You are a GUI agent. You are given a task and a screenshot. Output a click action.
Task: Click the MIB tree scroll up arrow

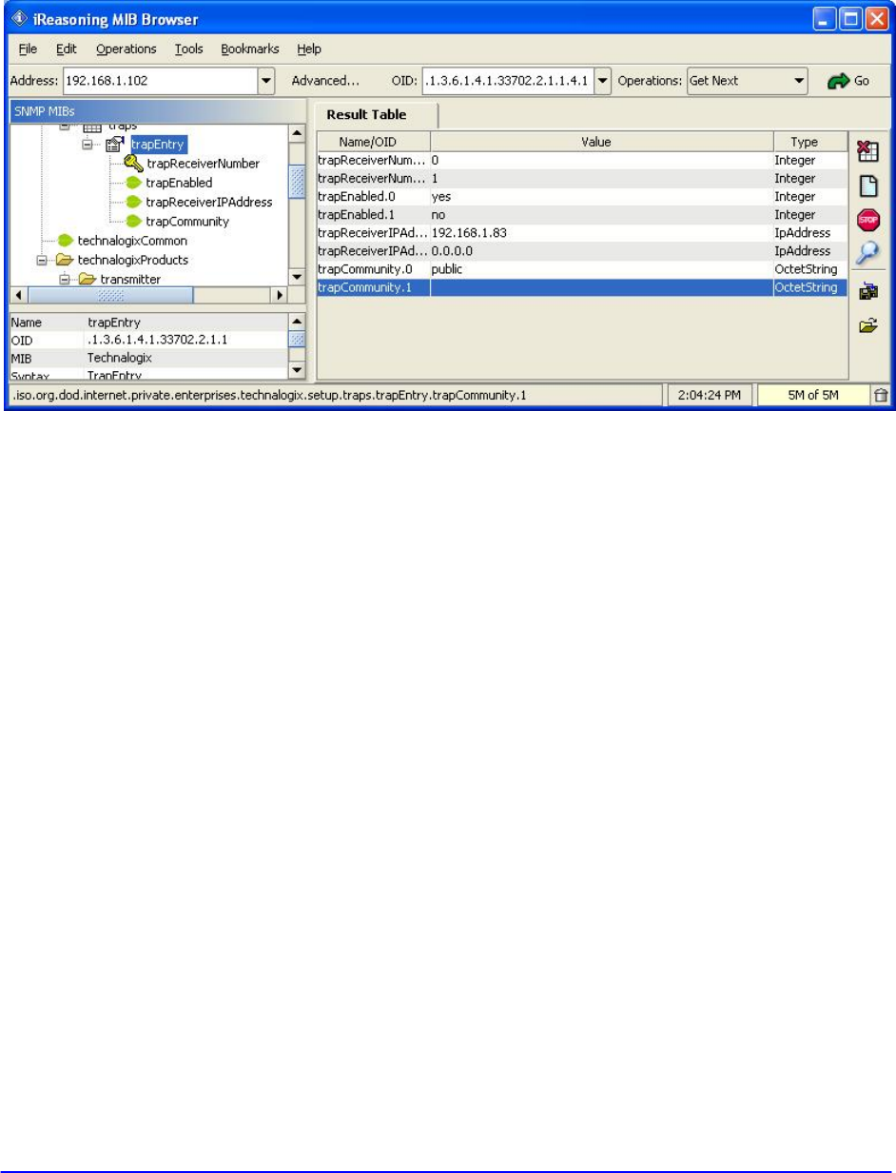[x=296, y=135]
